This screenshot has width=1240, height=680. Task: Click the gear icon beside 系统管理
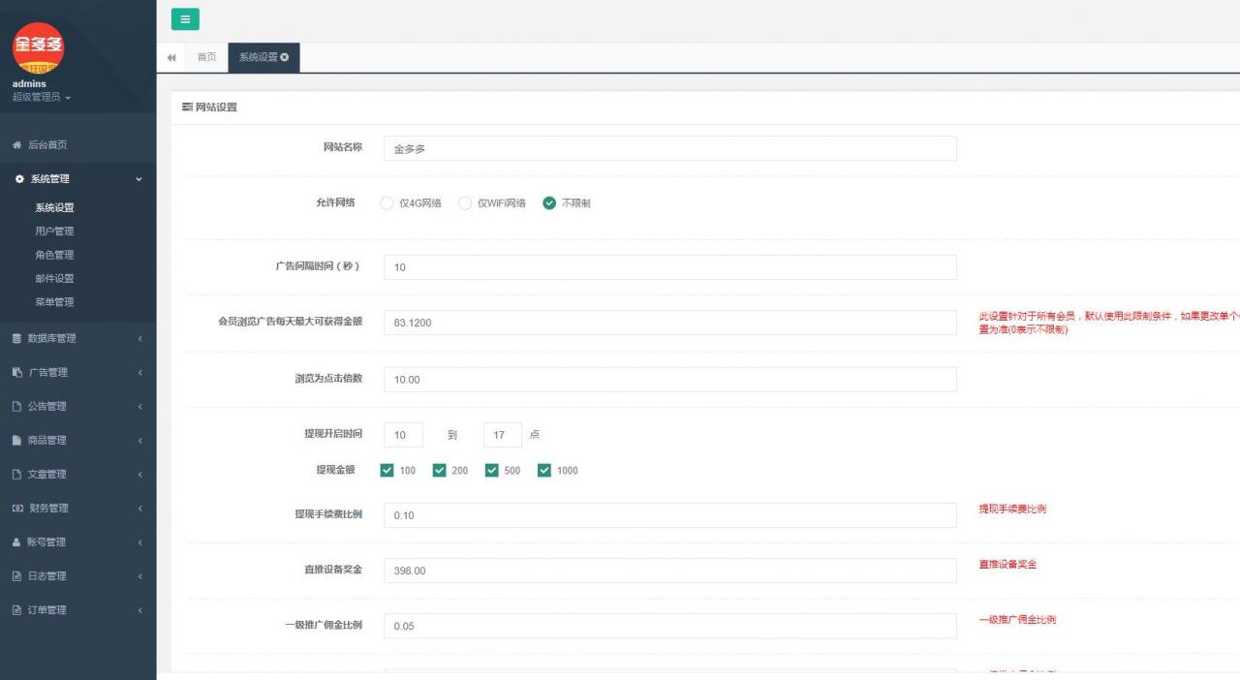(x=19, y=179)
